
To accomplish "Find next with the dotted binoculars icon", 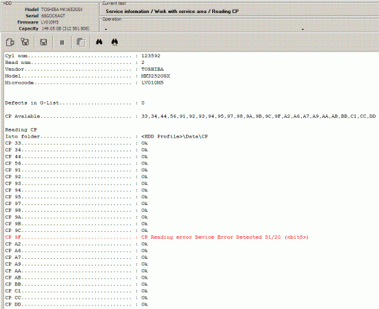I will (114, 42).
